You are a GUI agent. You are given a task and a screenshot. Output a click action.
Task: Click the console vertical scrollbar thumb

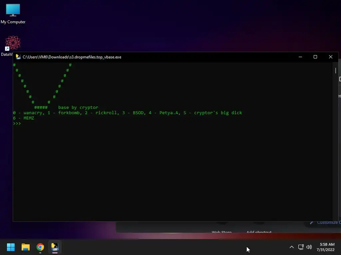click(336, 70)
